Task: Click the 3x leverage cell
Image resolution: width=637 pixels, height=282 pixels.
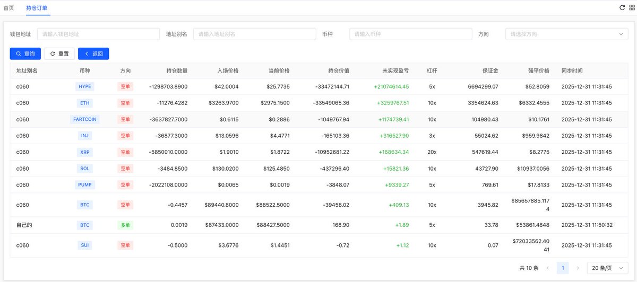Action: coord(432,136)
